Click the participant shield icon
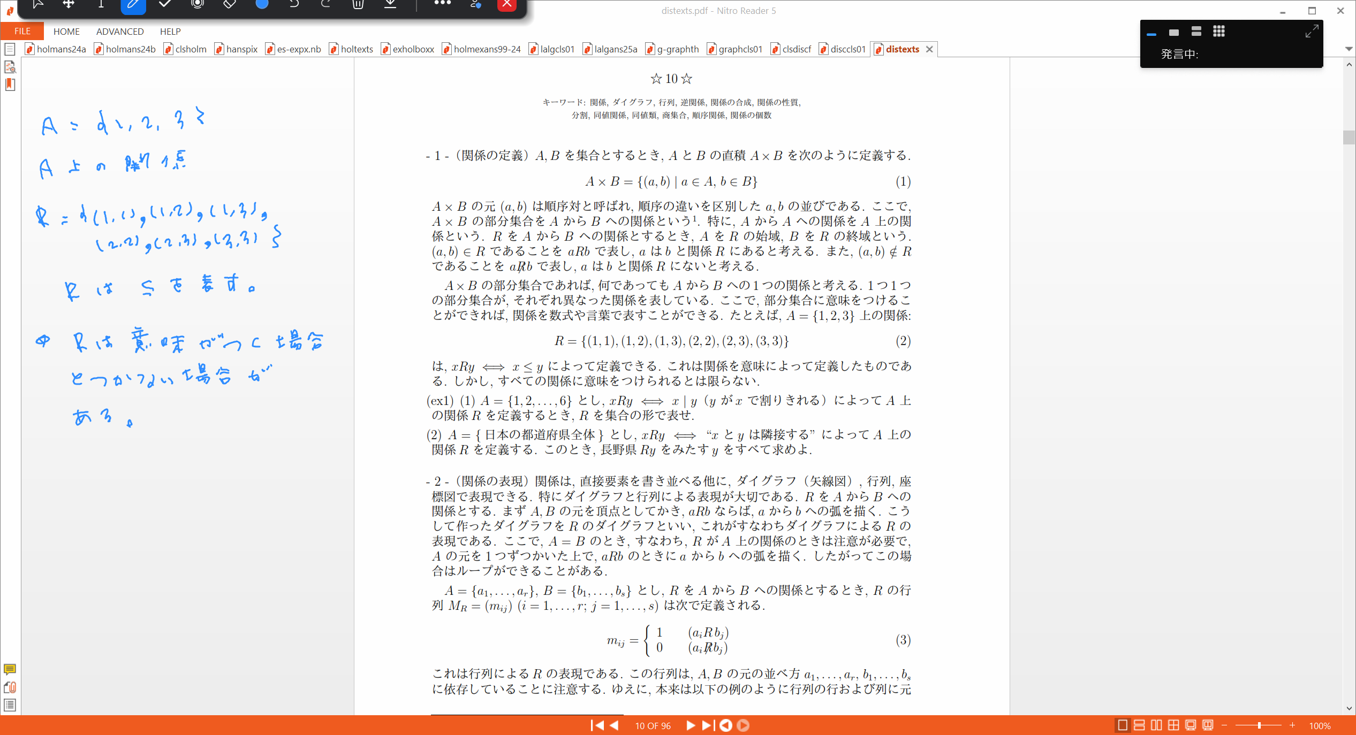 click(x=475, y=4)
